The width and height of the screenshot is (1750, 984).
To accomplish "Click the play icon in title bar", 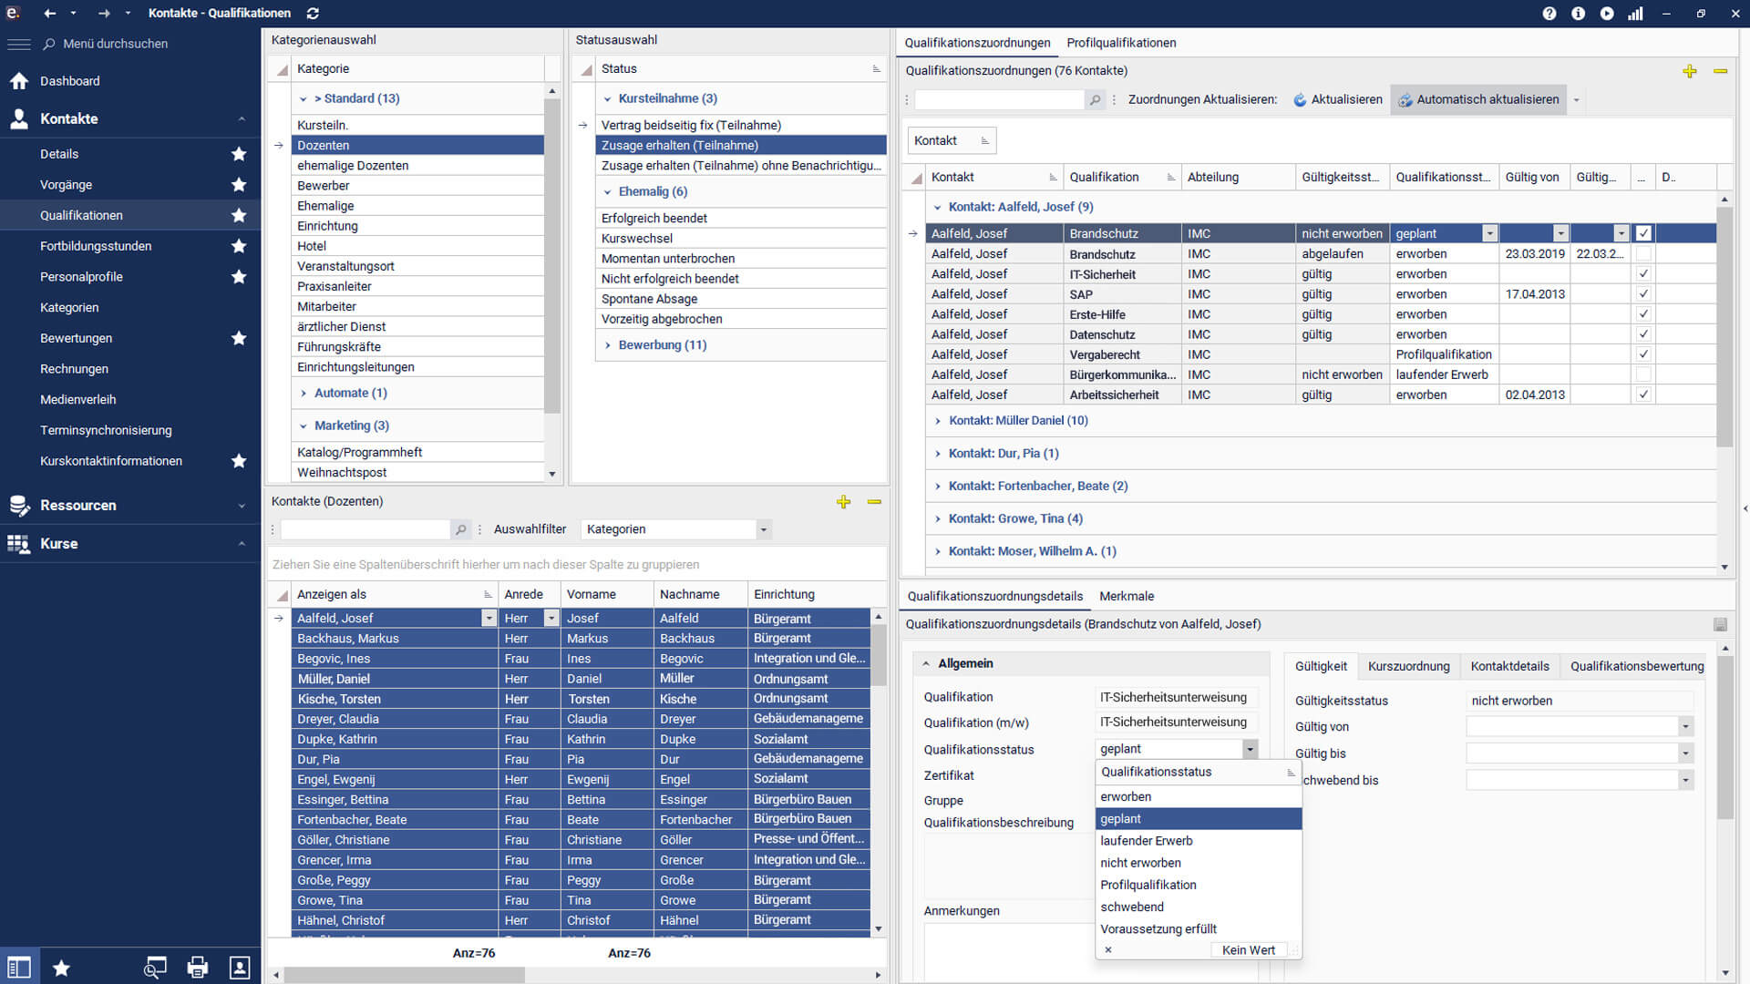I will 1607,13.
